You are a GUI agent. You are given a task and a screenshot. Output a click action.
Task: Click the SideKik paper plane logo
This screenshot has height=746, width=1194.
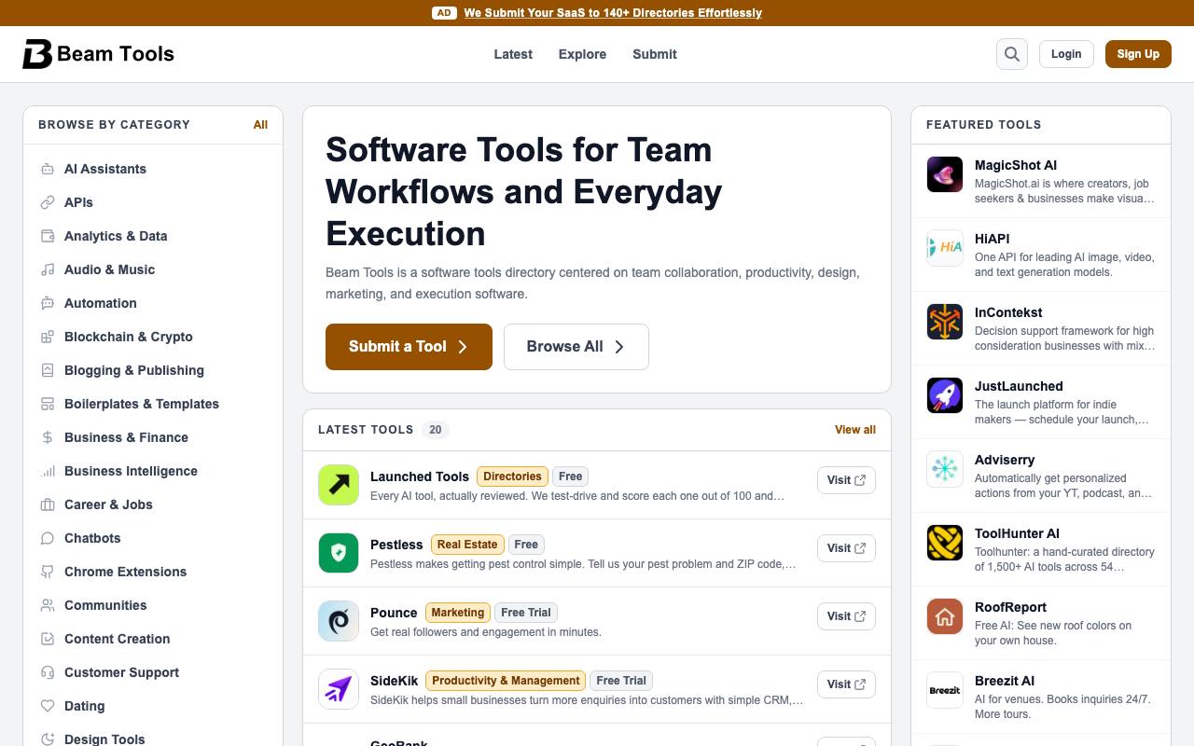(x=339, y=689)
